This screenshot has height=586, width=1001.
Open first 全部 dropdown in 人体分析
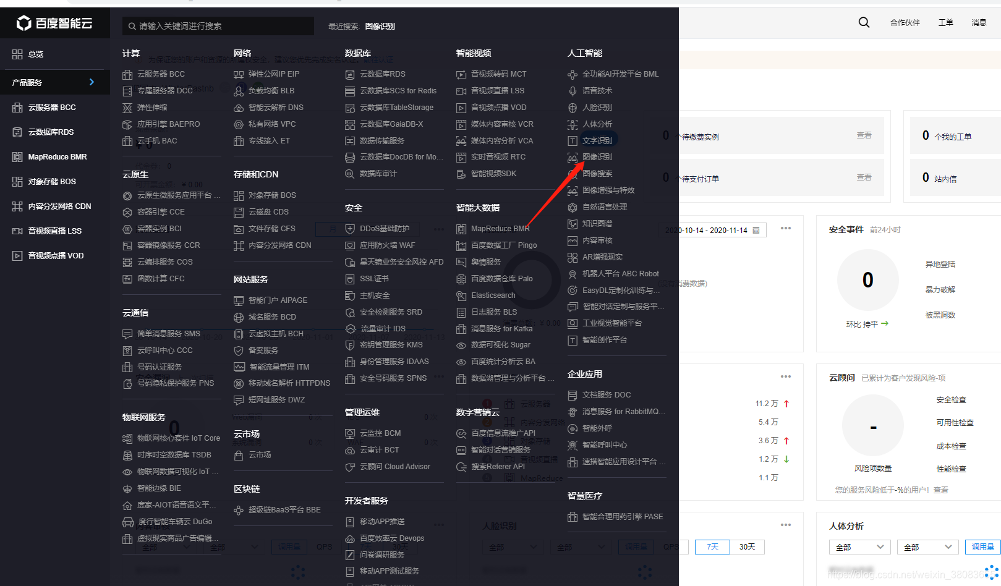point(860,547)
